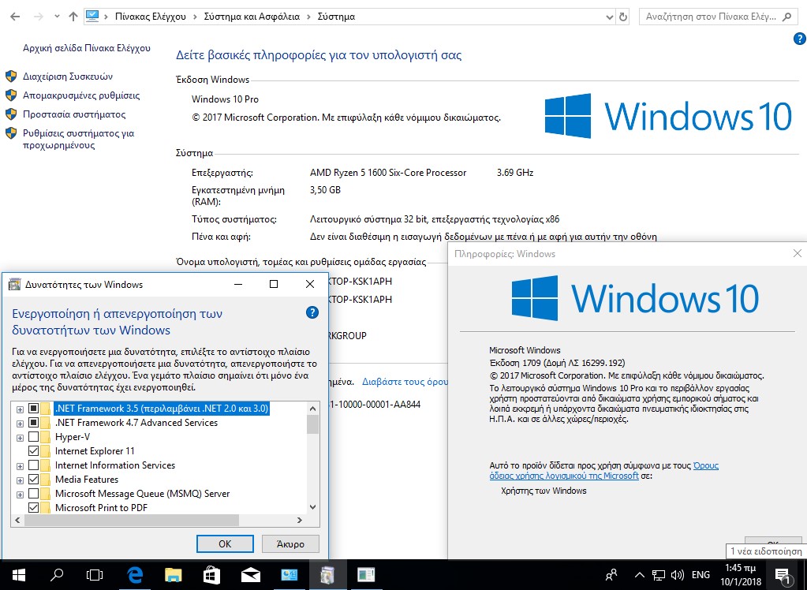The image size is (807, 590).
Task: Open Advanced system settings link
Action: coord(78,139)
